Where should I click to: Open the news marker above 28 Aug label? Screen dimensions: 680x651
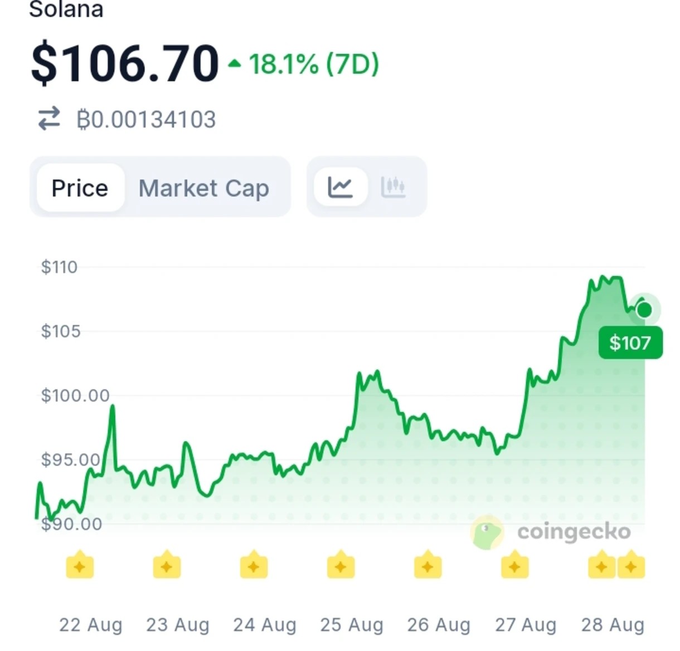coord(602,565)
